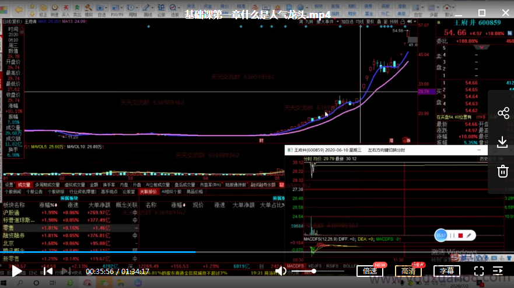Toggle 字幕 subtitles button
This screenshot has width=514, height=288.
click(447, 271)
